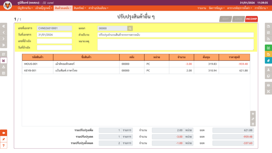Screen dimensions: 272x153
Task: Click the คลัง column header
Action: pos(132,57)
